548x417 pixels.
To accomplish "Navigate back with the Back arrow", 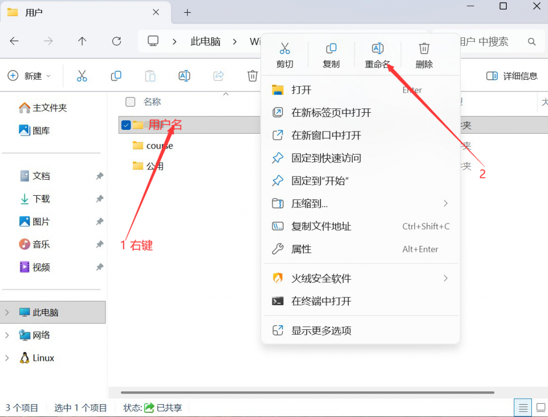I will click(14, 41).
